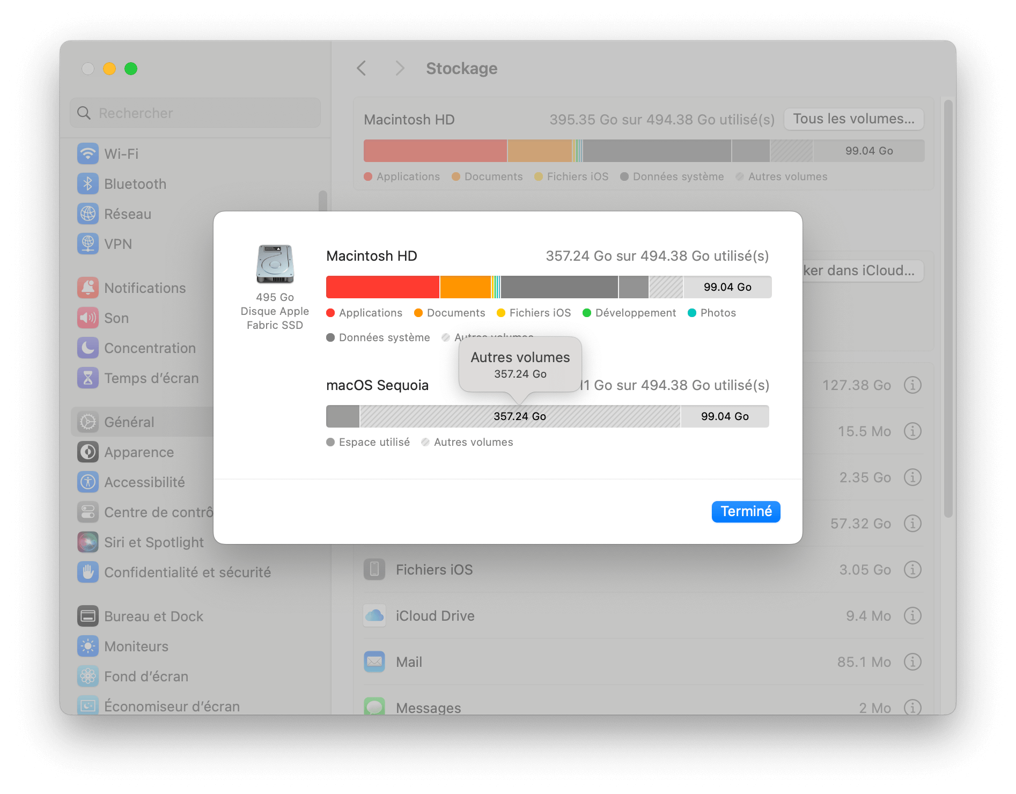The width and height of the screenshot is (1016, 794).
Task: Open the Concentration moon icon
Action: pos(88,348)
